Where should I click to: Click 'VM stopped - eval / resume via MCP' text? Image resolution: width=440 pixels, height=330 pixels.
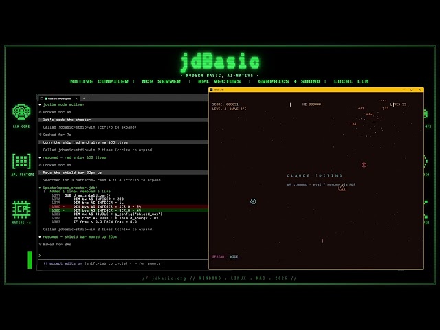pyautogui.click(x=321, y=184)
